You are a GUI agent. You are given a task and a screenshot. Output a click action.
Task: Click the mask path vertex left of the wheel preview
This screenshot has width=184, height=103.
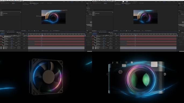coord(37,16)
